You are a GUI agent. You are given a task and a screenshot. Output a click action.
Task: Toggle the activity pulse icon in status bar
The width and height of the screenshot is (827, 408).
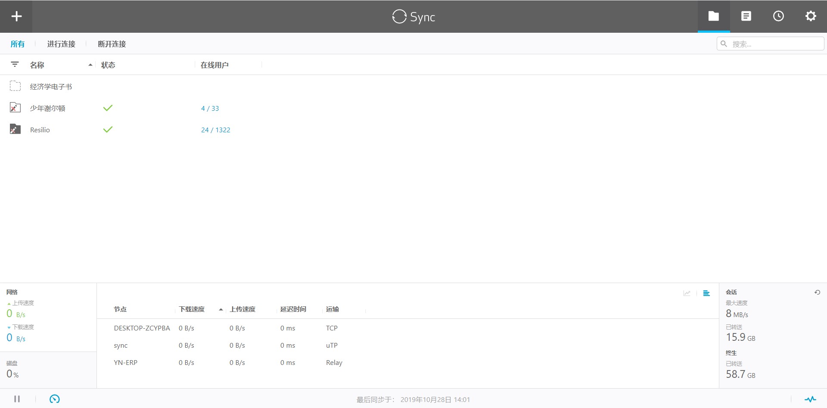(x=810, y=399)
